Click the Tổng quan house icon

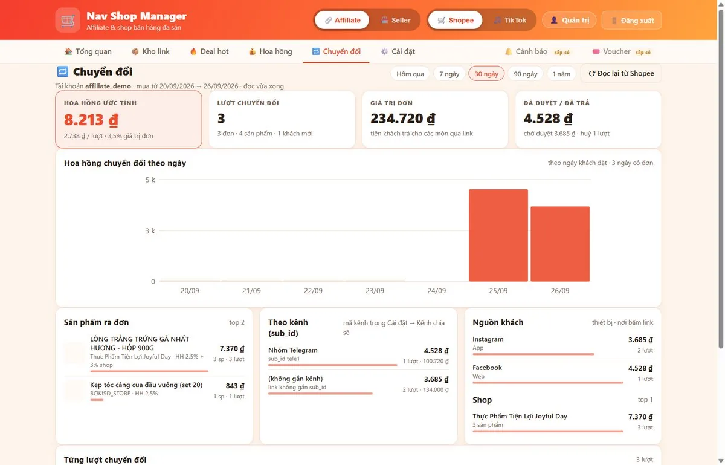pos(69,51)
